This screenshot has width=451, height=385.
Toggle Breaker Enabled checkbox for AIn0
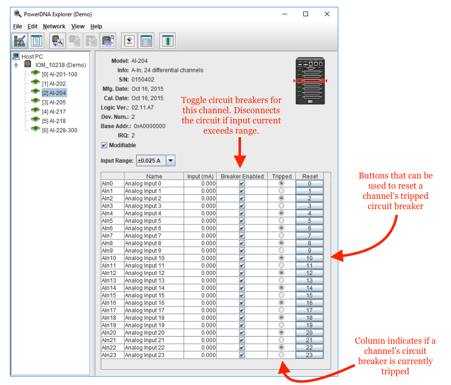(x=242, y=184)
